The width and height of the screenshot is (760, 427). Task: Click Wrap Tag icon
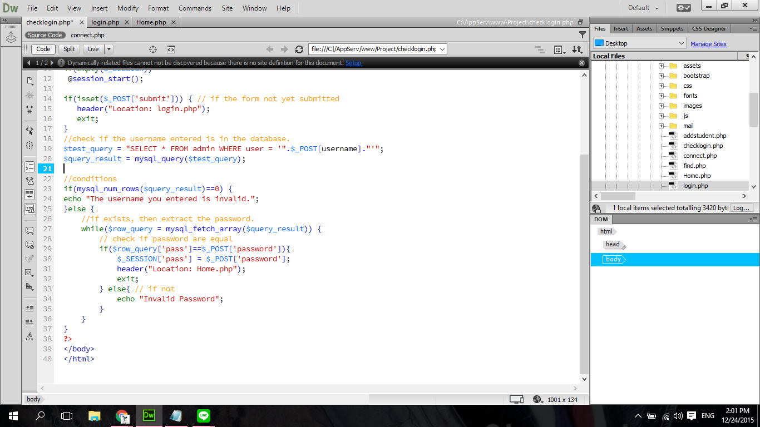[29, 259]
